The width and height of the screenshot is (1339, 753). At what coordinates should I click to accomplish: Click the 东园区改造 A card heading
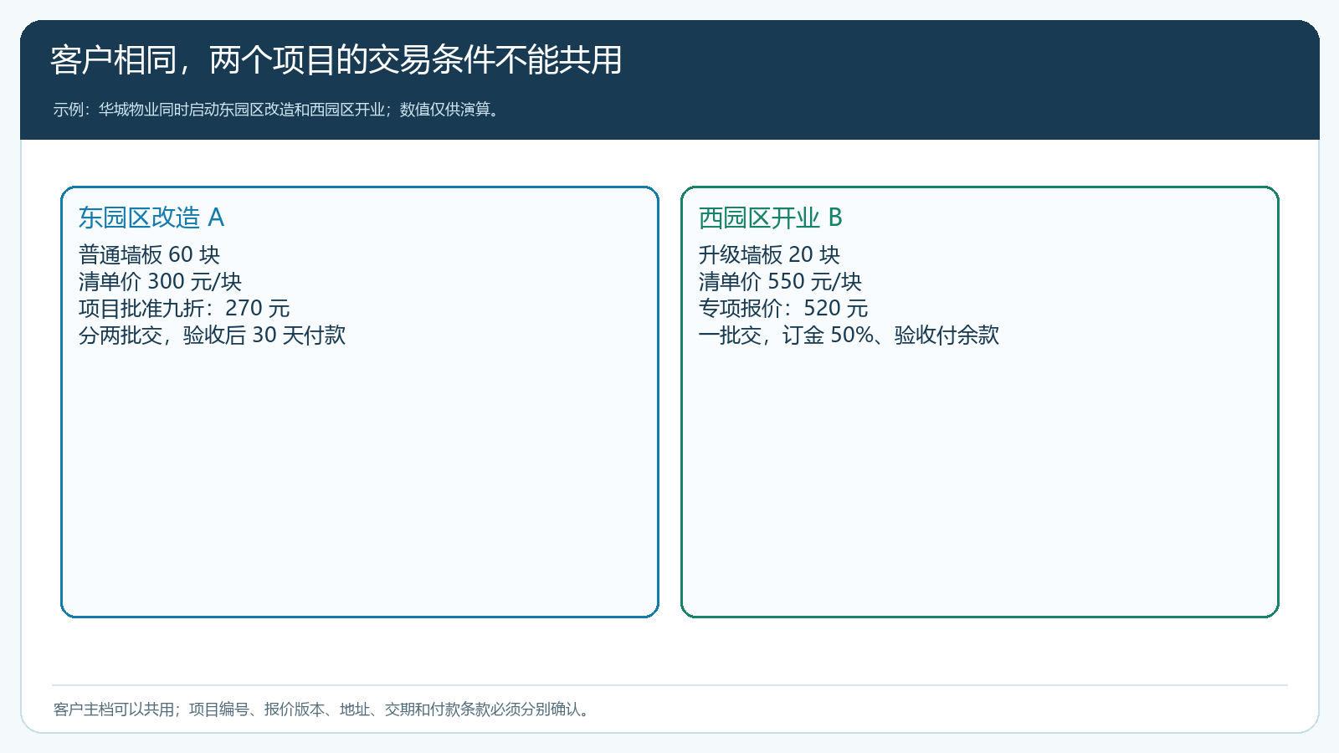[x=151, y=218]
